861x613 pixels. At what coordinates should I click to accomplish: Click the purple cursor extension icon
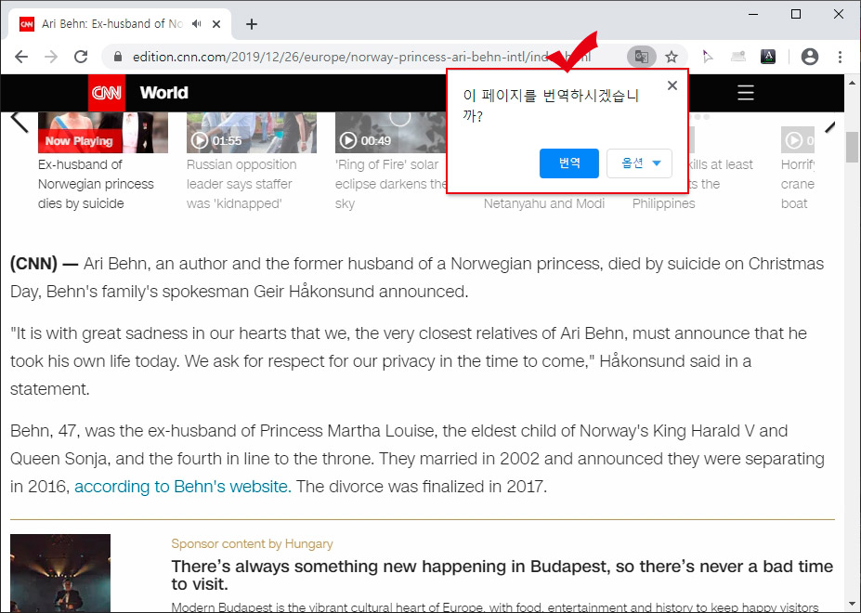click(x=707, y=56)
